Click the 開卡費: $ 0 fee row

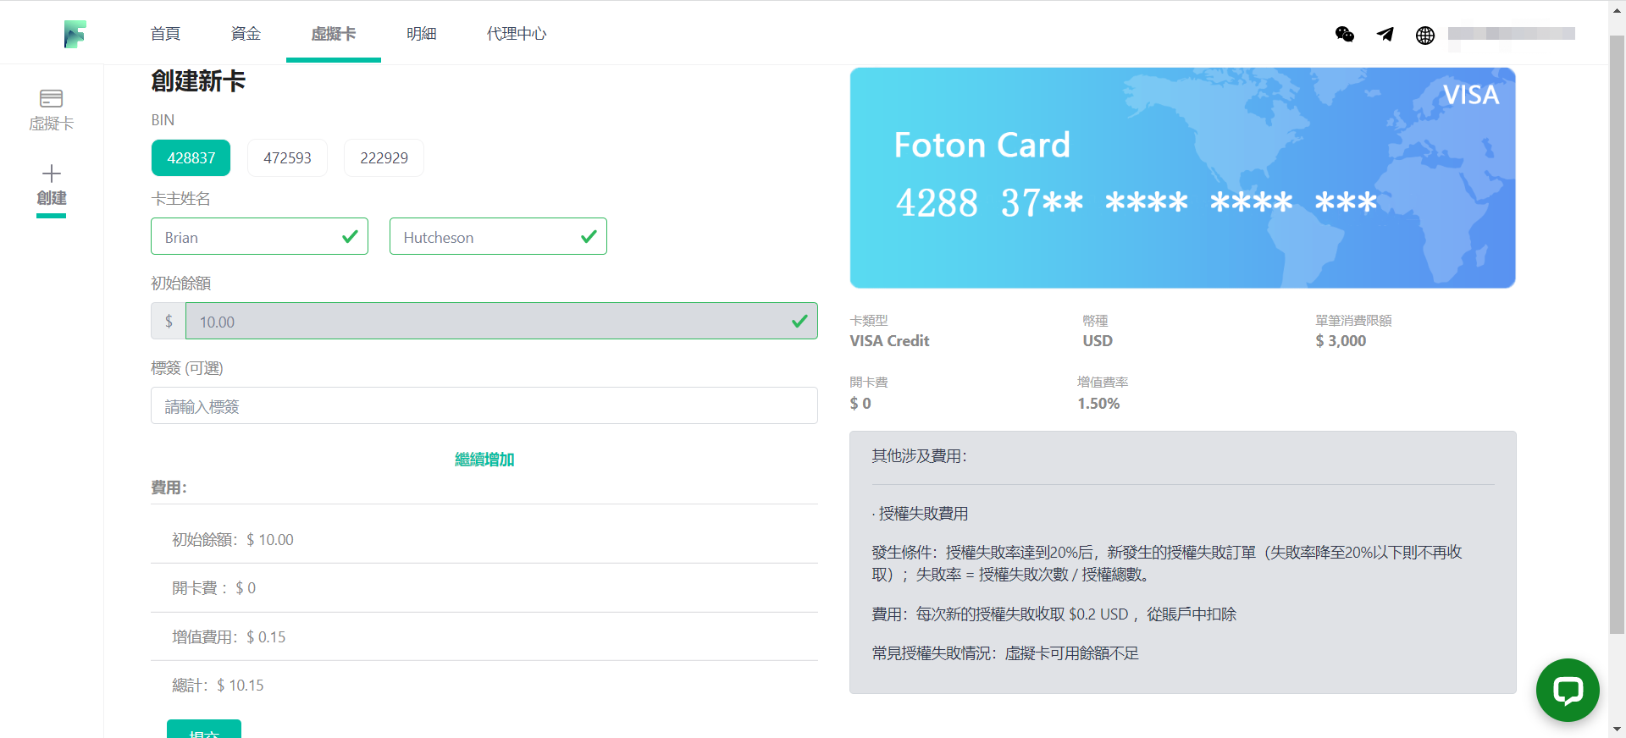coord(484,588)
